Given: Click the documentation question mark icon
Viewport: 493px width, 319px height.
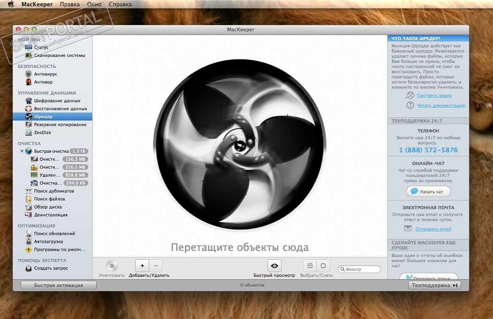Looking at the screenshot, I should [410, 105].
